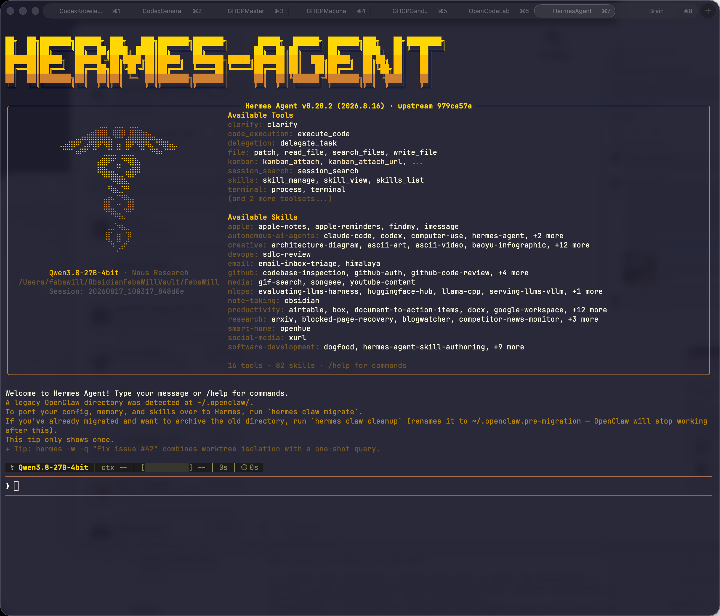This screenshot has width=720, height=616.
Task: Click the red close window button
Action: pyautogui.click(x=10, y=11)
